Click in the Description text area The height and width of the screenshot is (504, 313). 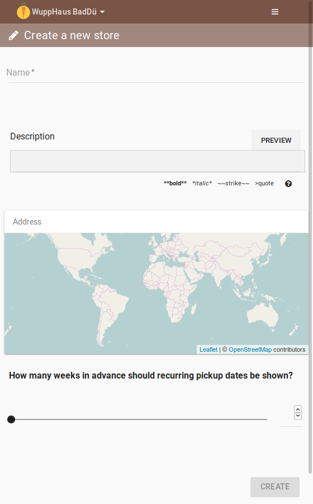(158, 161)
